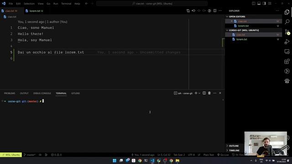Collapse the Open Editors section

(254, 16)
